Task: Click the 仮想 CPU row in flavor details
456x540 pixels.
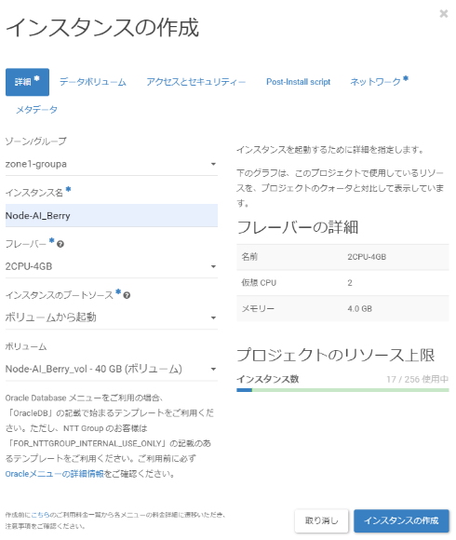Action: pos(342,283)
